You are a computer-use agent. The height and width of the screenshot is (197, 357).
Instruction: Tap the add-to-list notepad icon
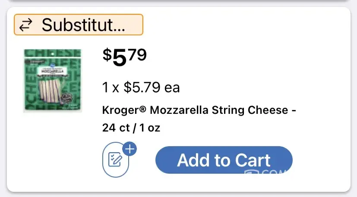point(115,160)
